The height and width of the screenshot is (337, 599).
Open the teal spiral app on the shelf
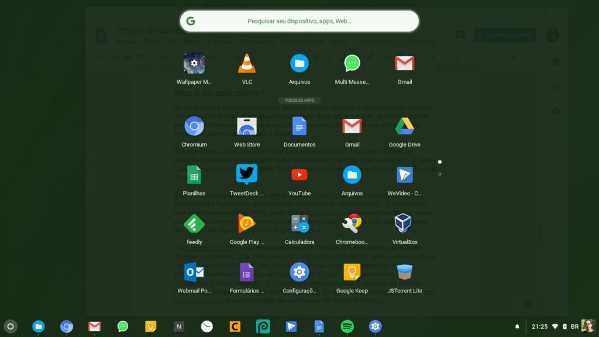[x=263, y=326]
